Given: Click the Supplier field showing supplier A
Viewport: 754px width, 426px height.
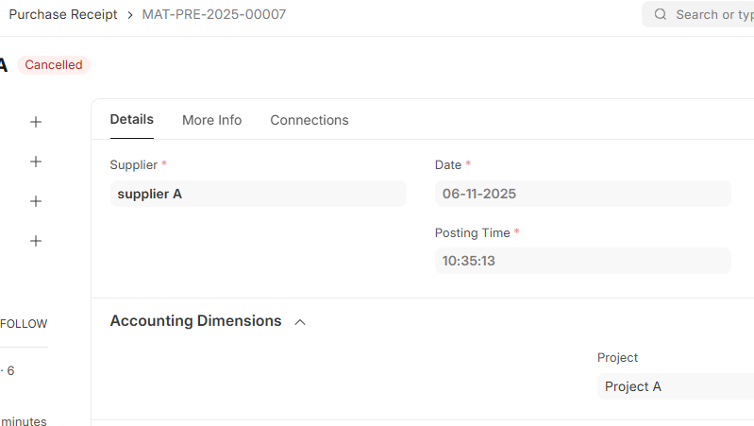Looking at the screenshot, I should [x=258, y=194].
